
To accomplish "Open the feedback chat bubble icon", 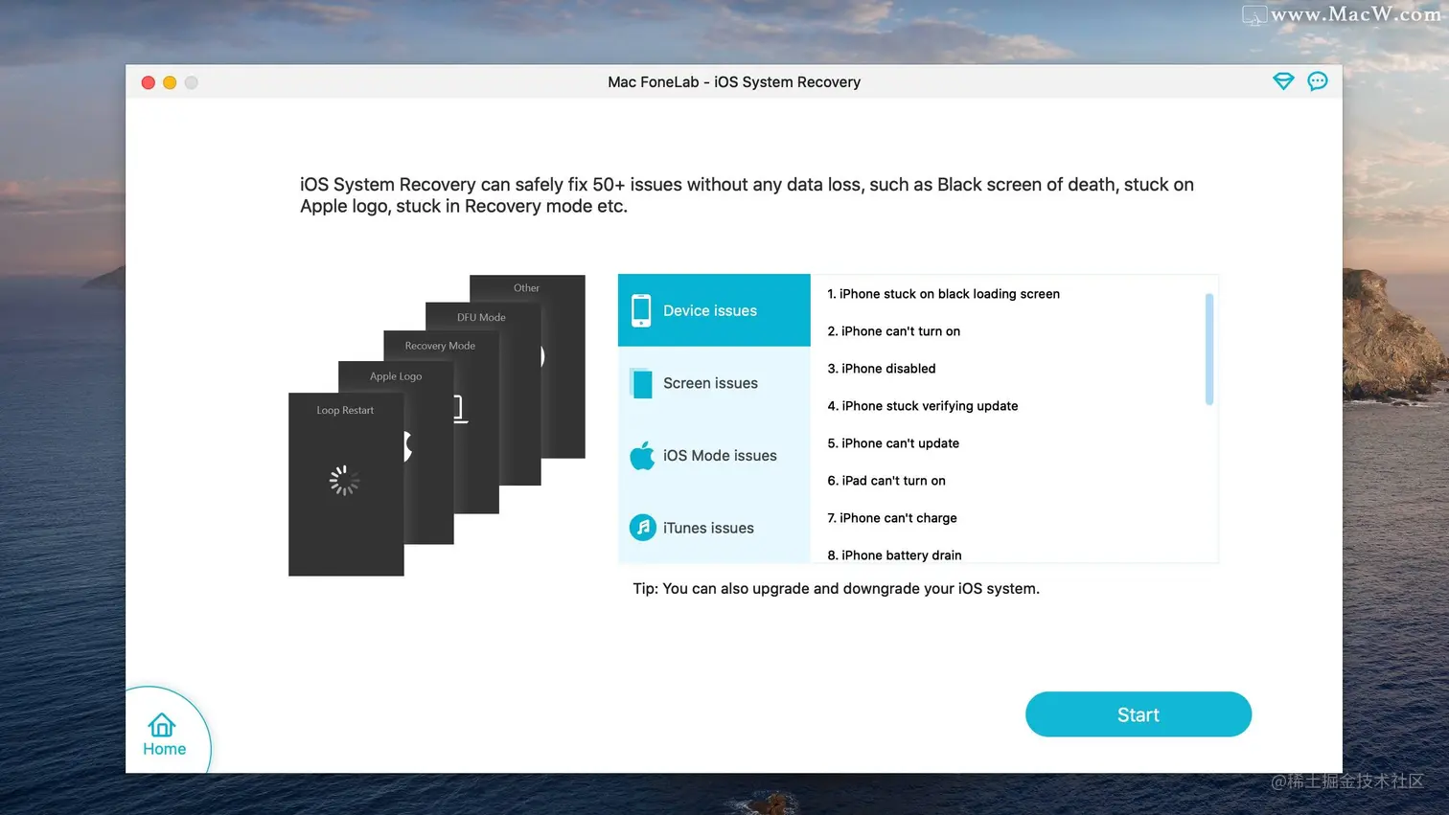I will click(1318, 81).
